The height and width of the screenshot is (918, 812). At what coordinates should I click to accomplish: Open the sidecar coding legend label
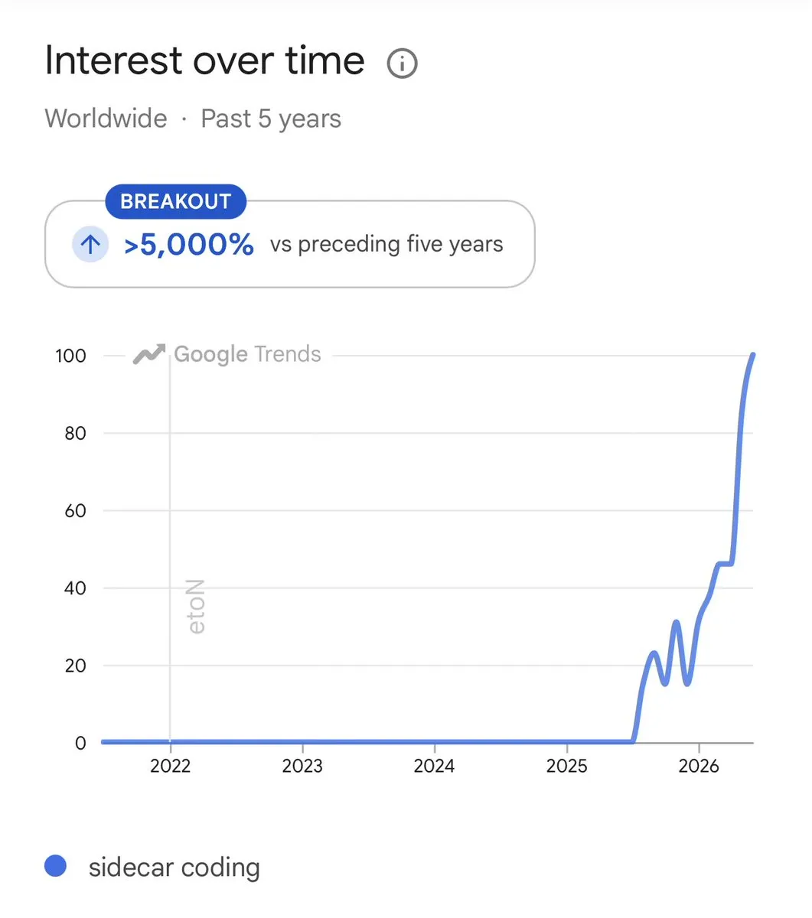(174, 868)
